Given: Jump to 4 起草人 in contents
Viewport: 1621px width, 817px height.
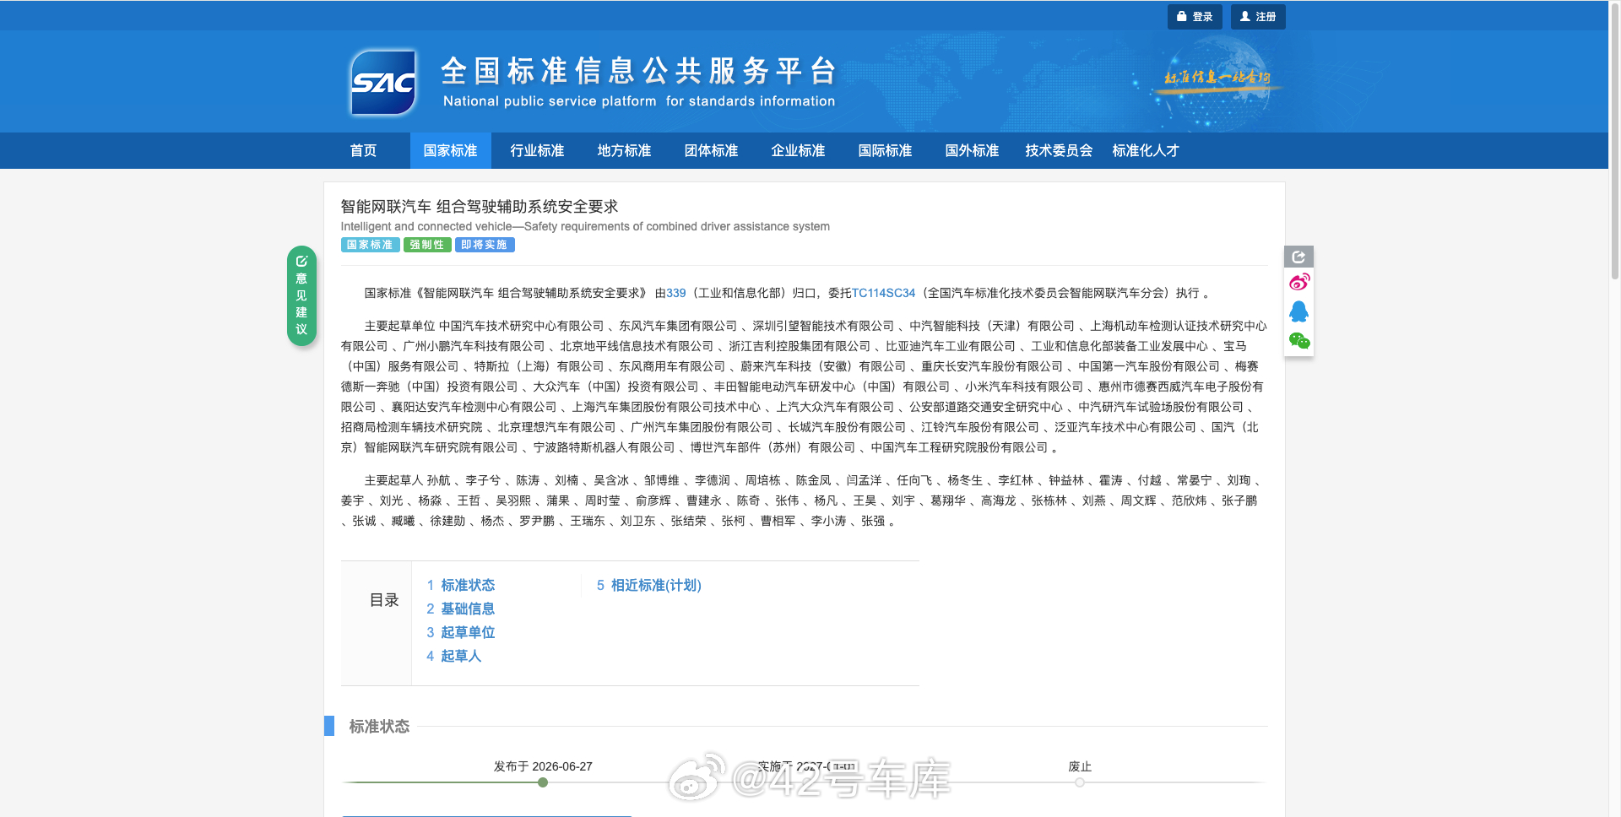Looking at the screenshot, I should click(x=454, y=656).
